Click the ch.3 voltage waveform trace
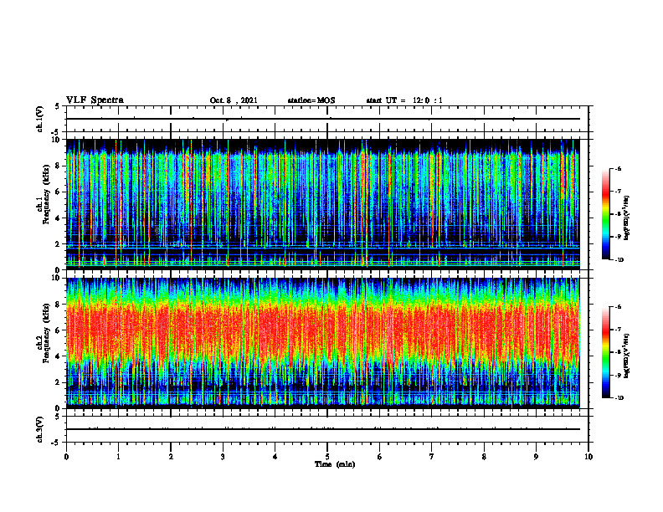The width and height of the screenshot is (663, 512). point(323,429)
